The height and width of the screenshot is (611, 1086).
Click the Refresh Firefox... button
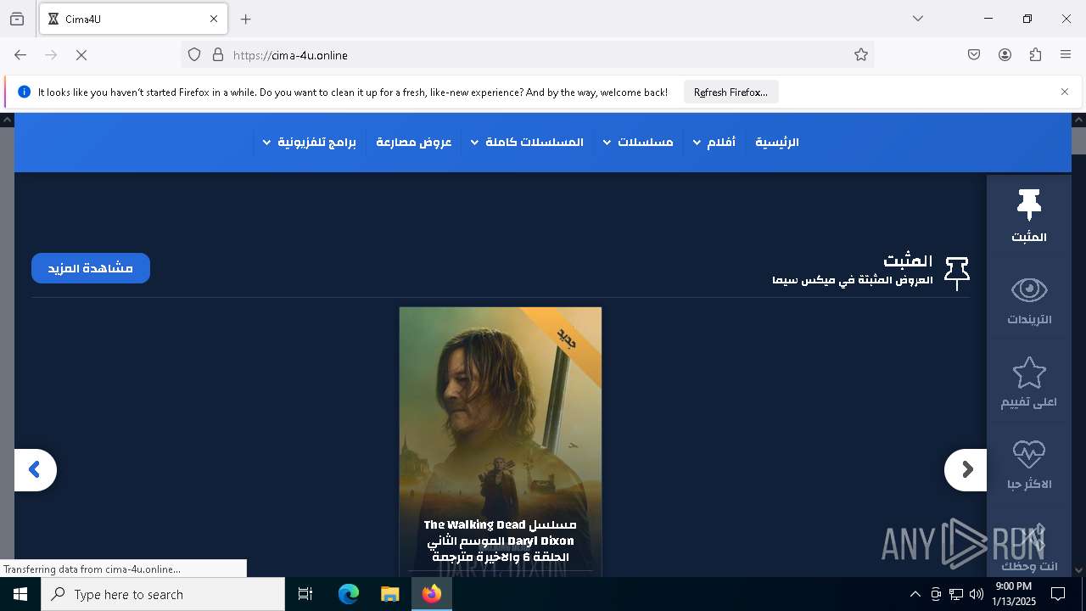tap(731, 92)
